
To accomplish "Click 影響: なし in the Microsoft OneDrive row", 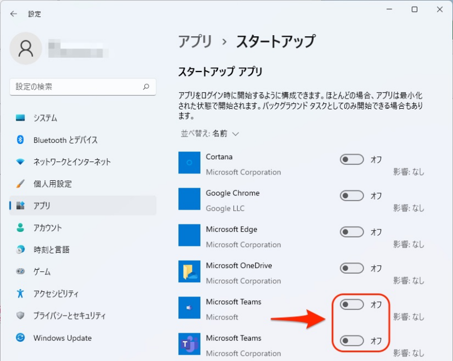I will 408,281.
